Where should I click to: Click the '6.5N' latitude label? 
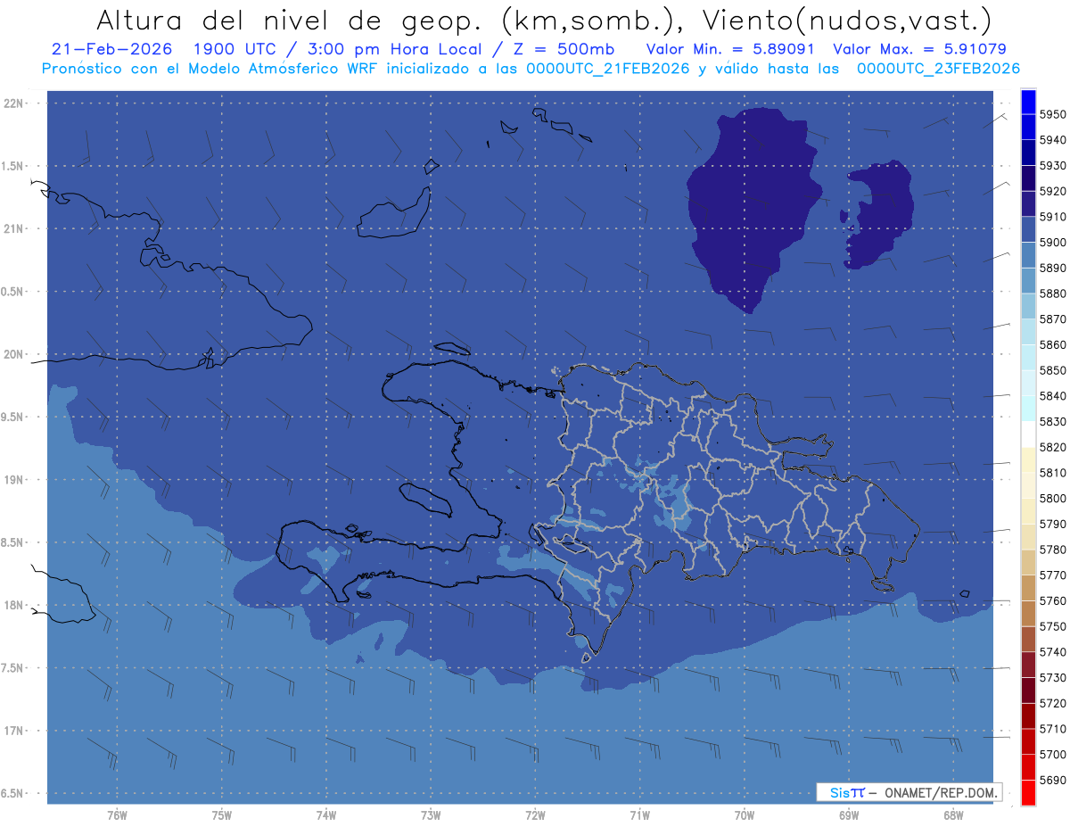(13, 794)
